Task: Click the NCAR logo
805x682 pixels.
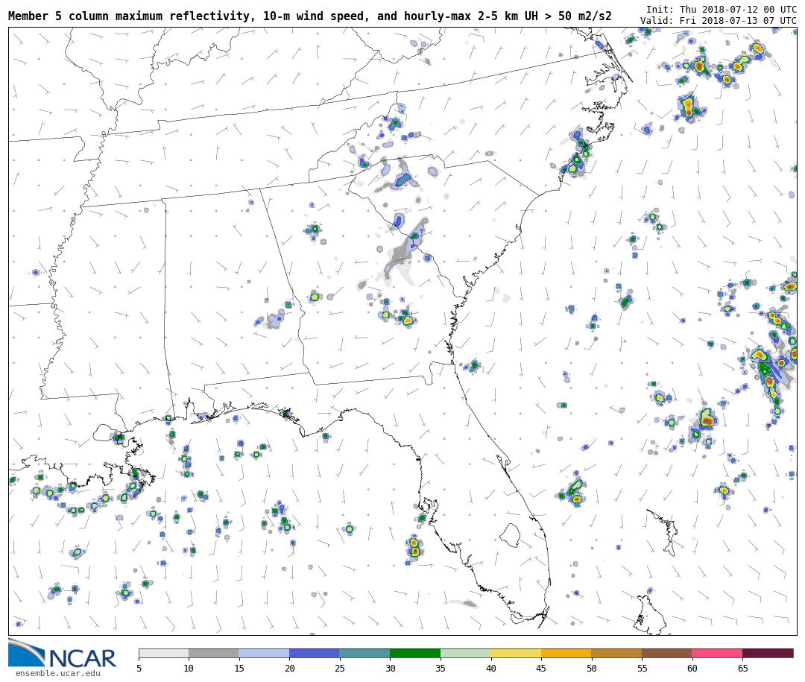Action: tap(63, 653)
